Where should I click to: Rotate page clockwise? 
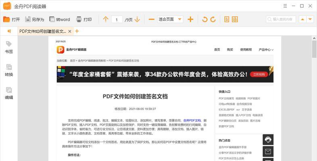point(213,19)
